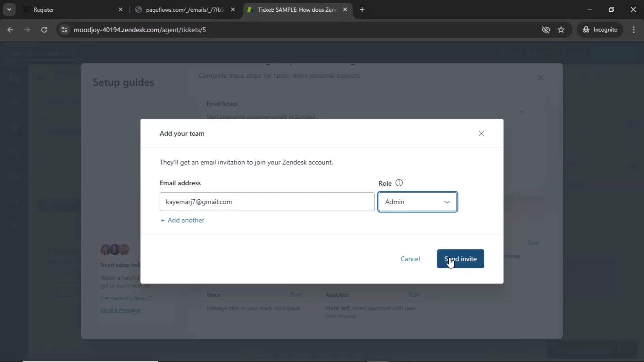Viewport: 644px width, 362px height.
Task: Click the third-party cookies eye icon
Action: click(546, 30)
